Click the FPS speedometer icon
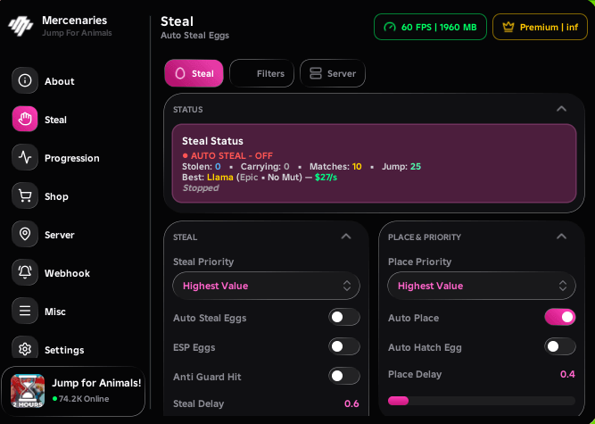The width and height of the screenshot is (595, 424). coord(389,27)
